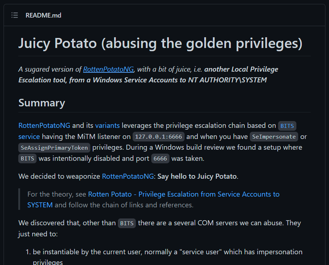Click the blue 'service' link text
The height and width of the screenshot is (265, 329).
29,136
